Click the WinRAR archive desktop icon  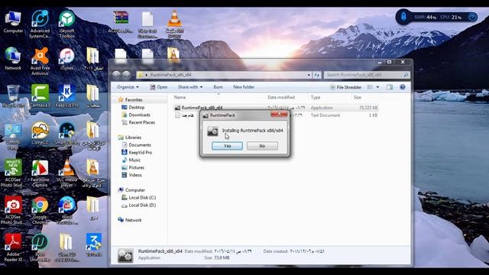pos(121,22)
